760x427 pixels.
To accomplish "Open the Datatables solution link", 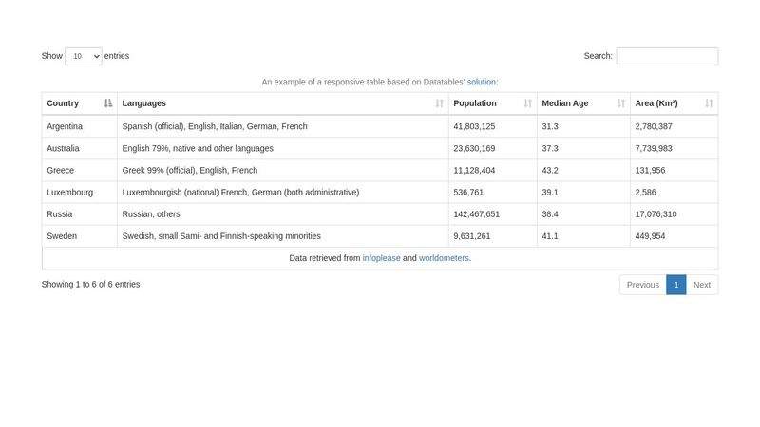I will [x=482, y=82].
